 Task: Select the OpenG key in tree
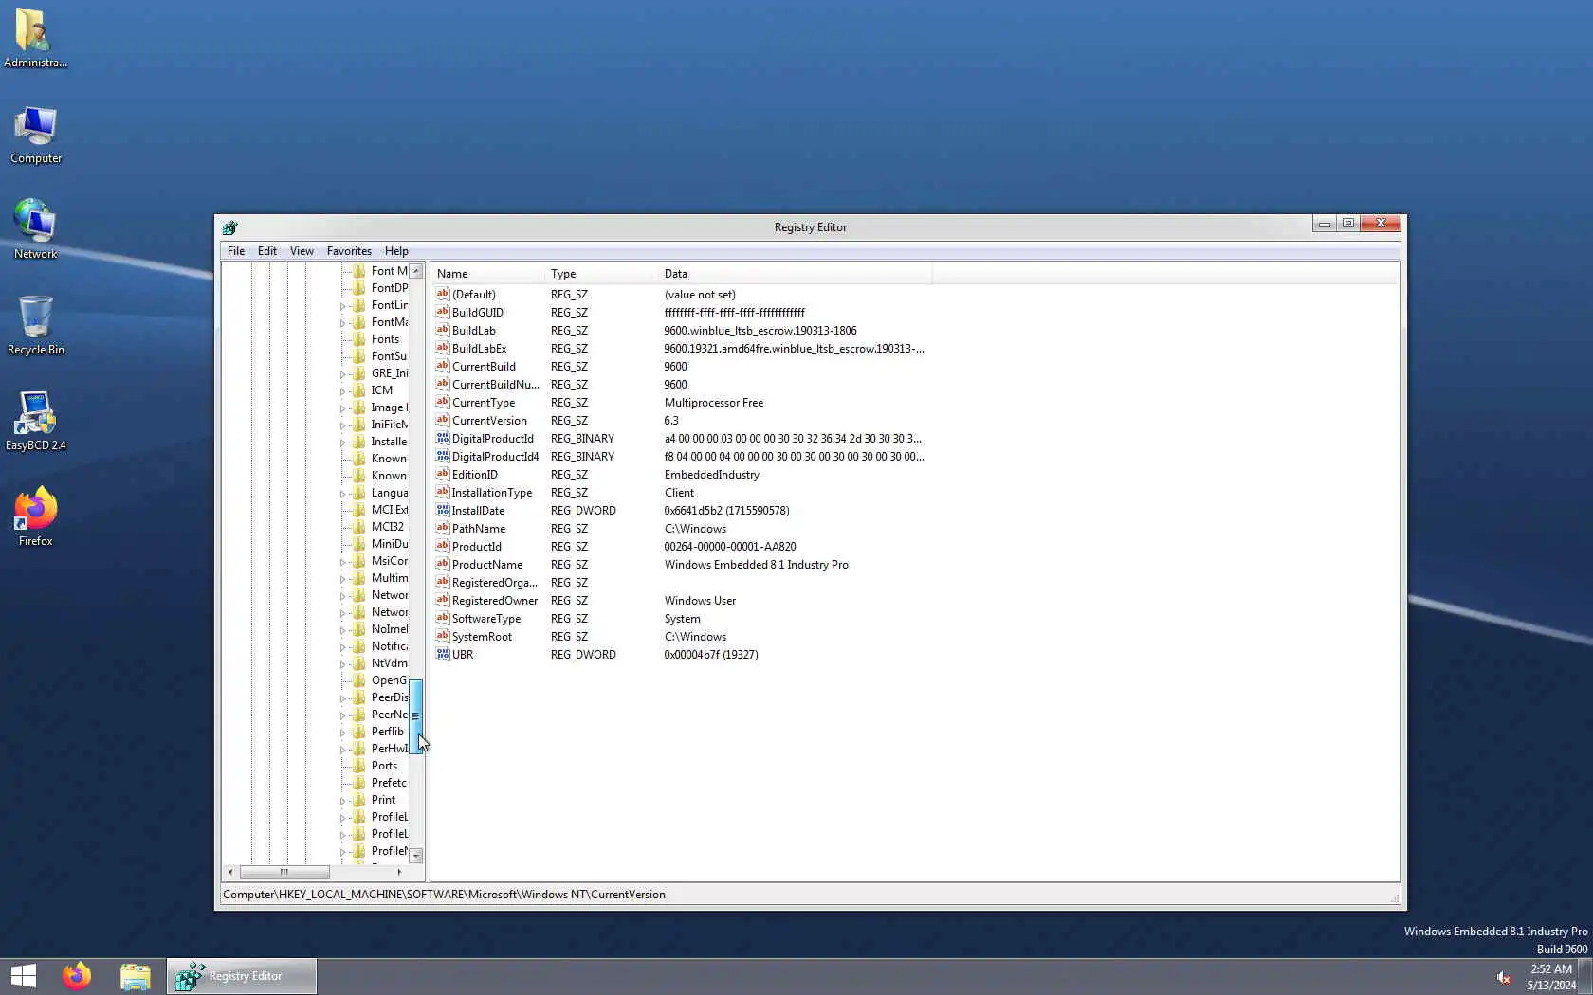pyautogui.click(x=389, y=680)
